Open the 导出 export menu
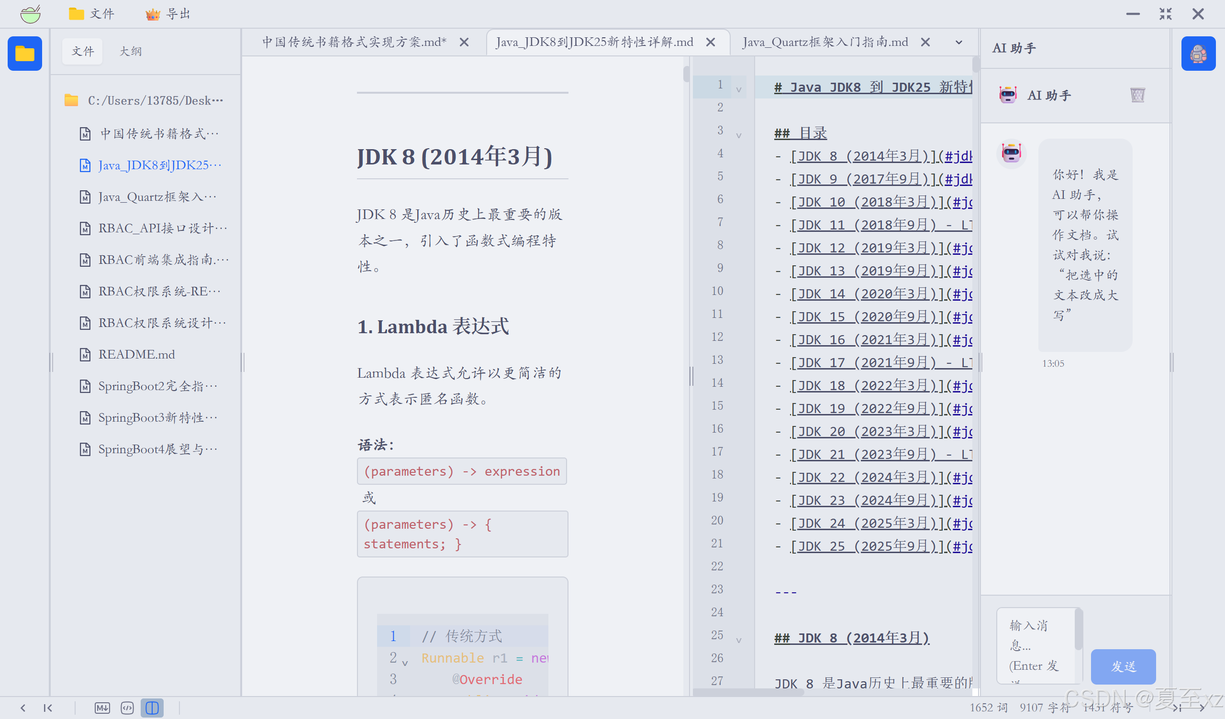The width and height of the screenshot is (1225, 719). (168, 13)
